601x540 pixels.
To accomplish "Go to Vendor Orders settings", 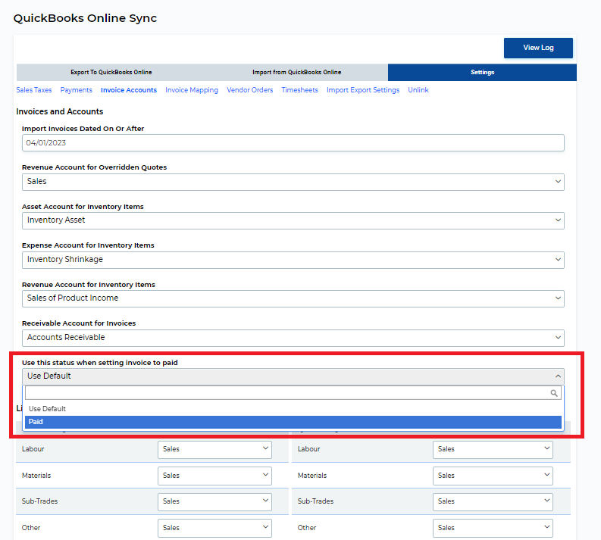I will click(250, 90).
